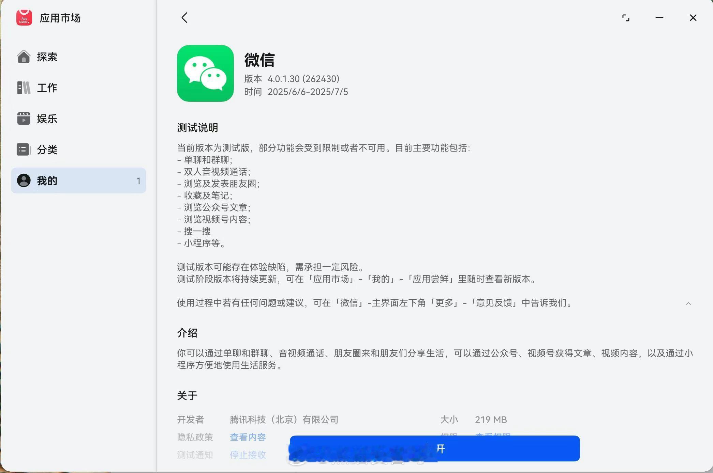Screen dimensions: 713x473
Task: Click the 应用市场 title text
Action: click(x=60, y=18)
